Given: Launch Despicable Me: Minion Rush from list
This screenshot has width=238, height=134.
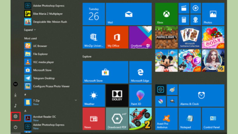Looking at the screenshot, I should pyautogui.click(x=51, y=22).
